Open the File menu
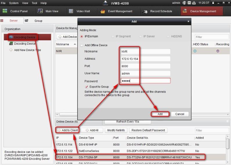Viewport: 231px width, 165px height. point(3,3)
